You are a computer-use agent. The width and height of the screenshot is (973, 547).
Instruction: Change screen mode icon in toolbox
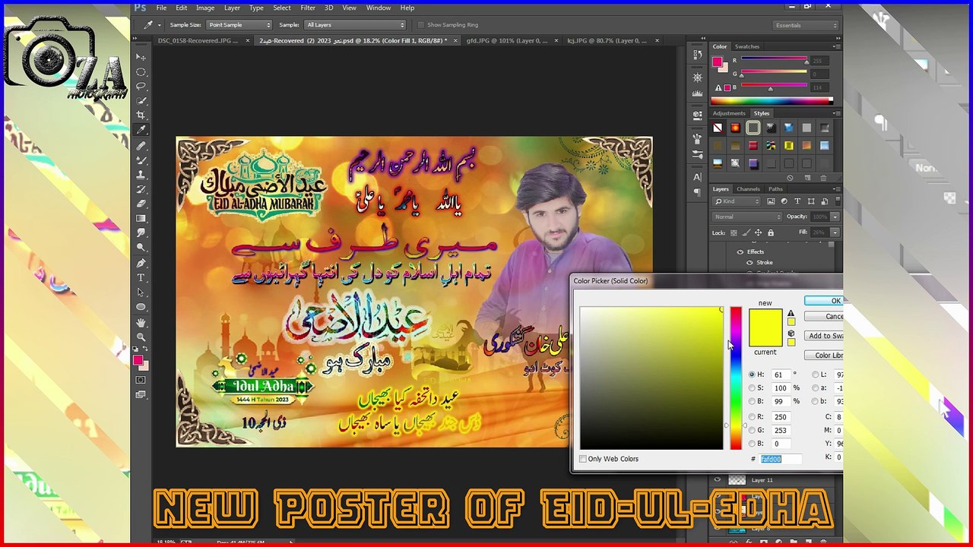click(x=141, y=395)
